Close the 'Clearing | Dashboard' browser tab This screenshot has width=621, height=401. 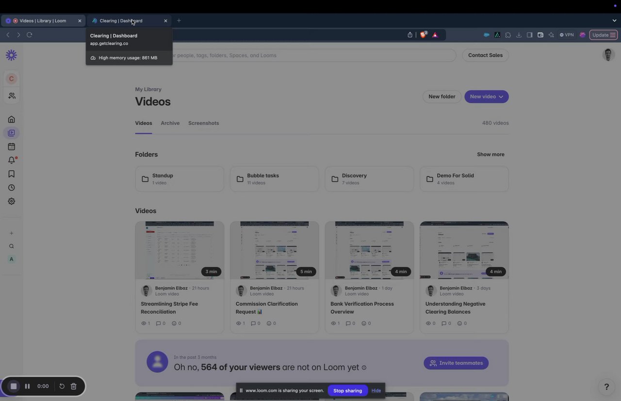point(165,21)
